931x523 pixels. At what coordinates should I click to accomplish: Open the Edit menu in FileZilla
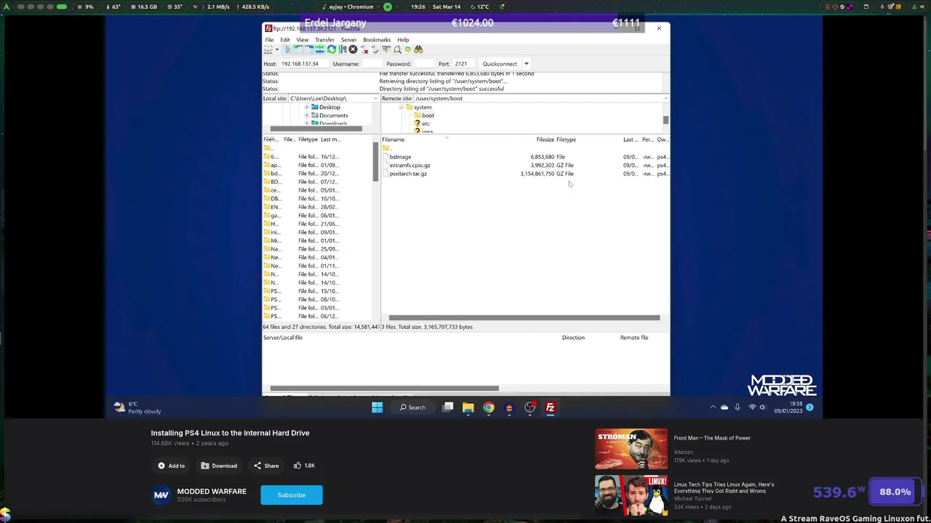(285, 40)
